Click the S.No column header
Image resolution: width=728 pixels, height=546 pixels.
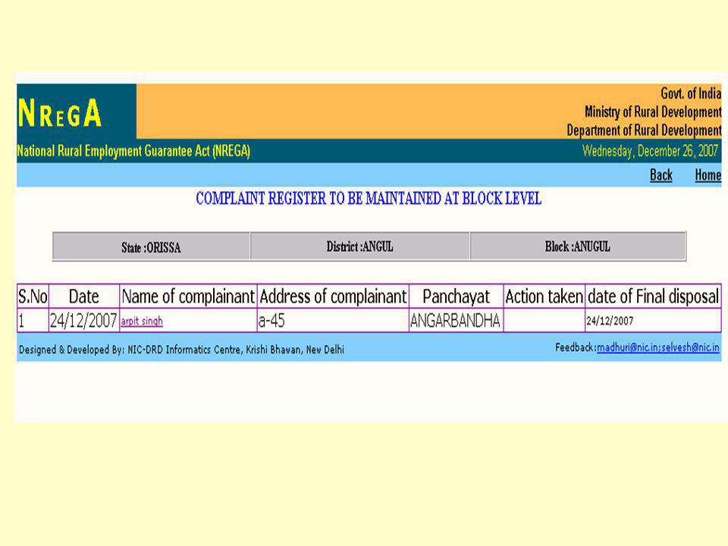tap(33, 297)
